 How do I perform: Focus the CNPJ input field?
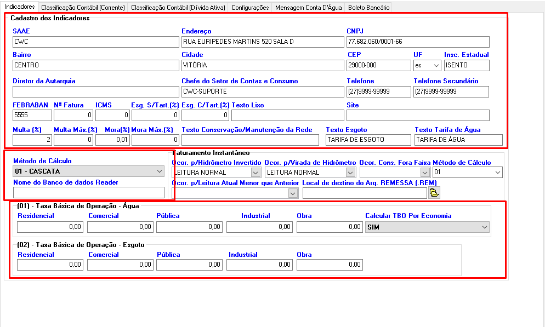pos(417,42)
